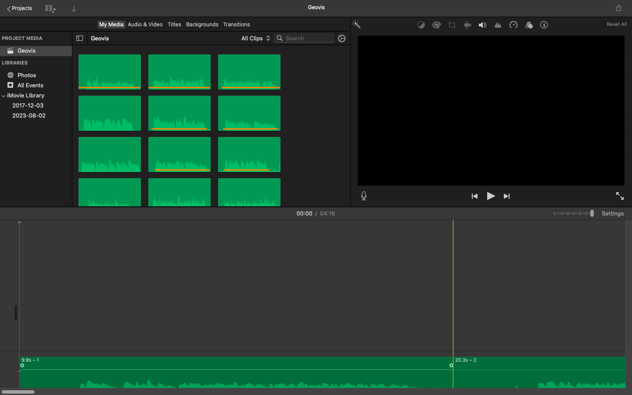Enter fullscreen playback with the expand arrows
632x395 pixels.
tap(620, 196)
